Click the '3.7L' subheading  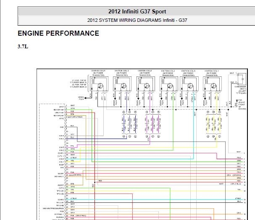click(x=23, y=47)
